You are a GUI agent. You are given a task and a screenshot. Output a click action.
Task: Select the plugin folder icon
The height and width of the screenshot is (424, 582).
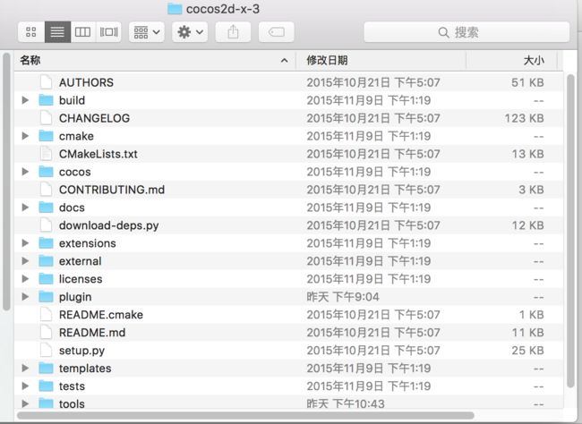coord(46,296)
